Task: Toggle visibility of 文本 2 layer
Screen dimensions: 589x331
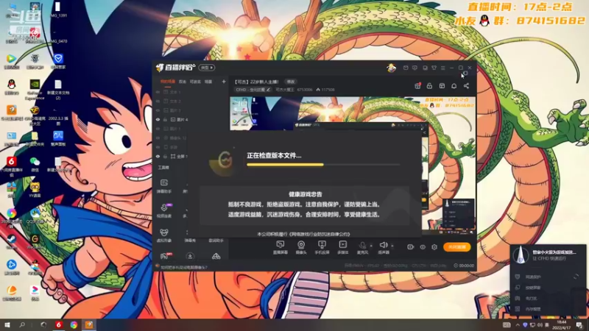Action: pos(158,102)
